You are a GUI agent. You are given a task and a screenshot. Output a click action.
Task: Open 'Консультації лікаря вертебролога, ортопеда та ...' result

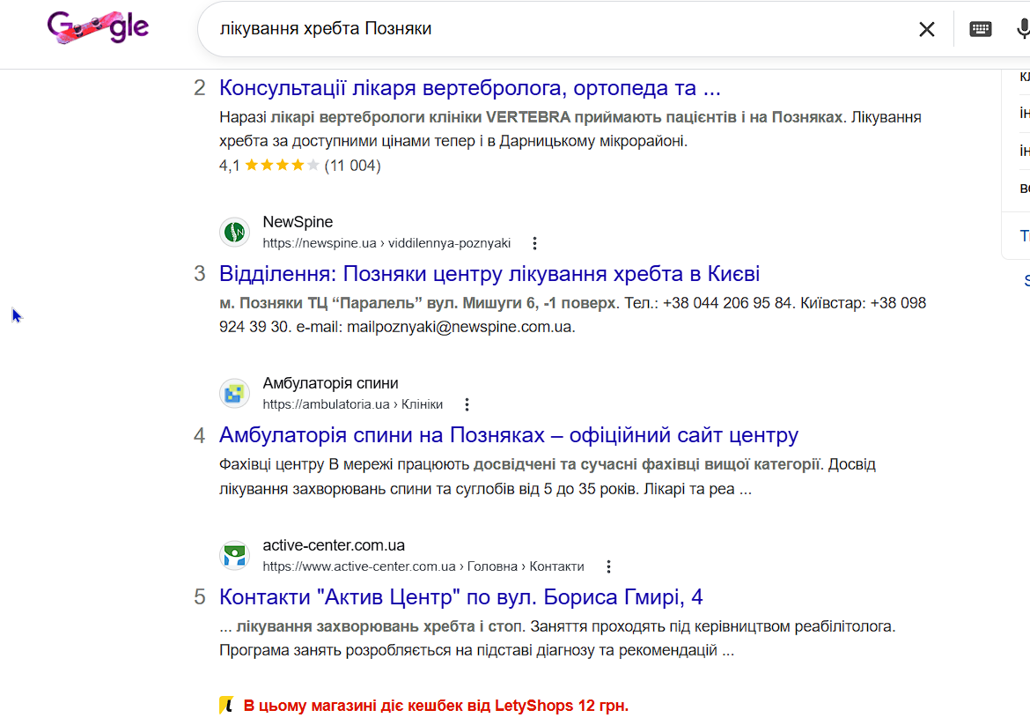469,88
